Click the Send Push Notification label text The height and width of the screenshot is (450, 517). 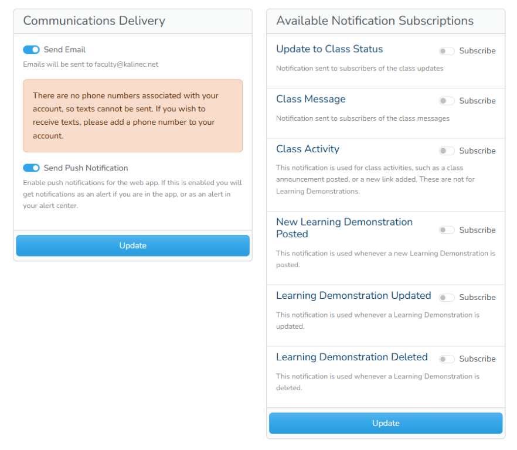coord(86,168)
